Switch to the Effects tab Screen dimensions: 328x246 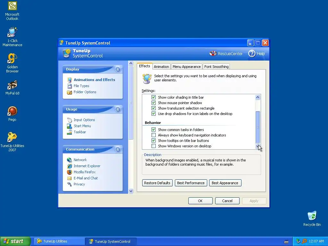point(144,66)
